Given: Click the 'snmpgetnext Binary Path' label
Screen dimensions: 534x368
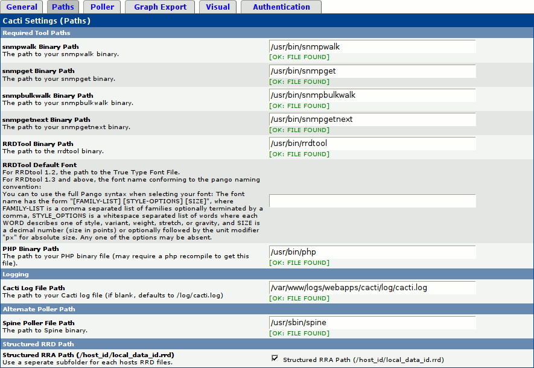Looking at the screenshot, I should click(46, 120).
